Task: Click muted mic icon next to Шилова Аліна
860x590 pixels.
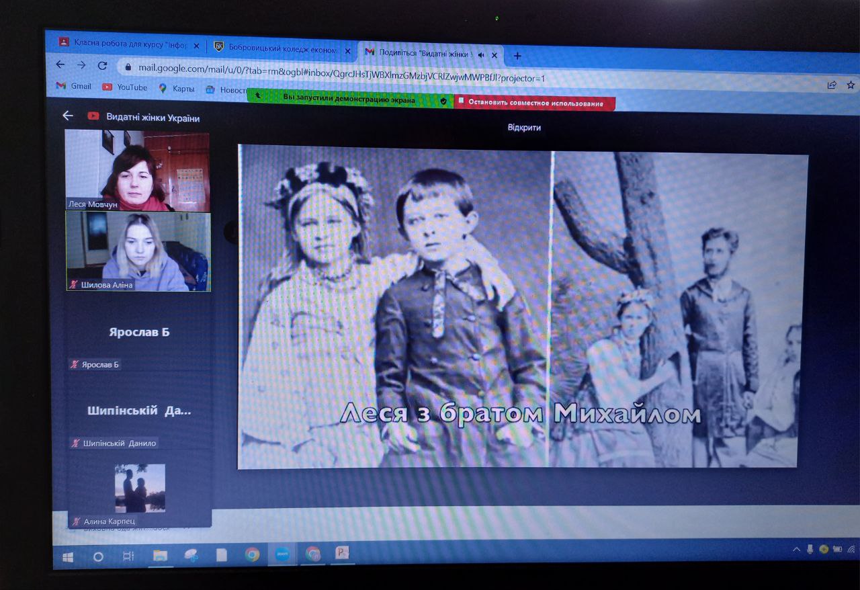Action: [74, 285]
